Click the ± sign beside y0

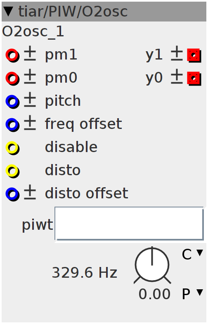click(x=177, y=78)
